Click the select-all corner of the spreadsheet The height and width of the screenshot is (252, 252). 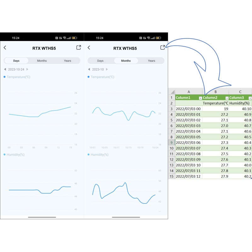point(172,92)
